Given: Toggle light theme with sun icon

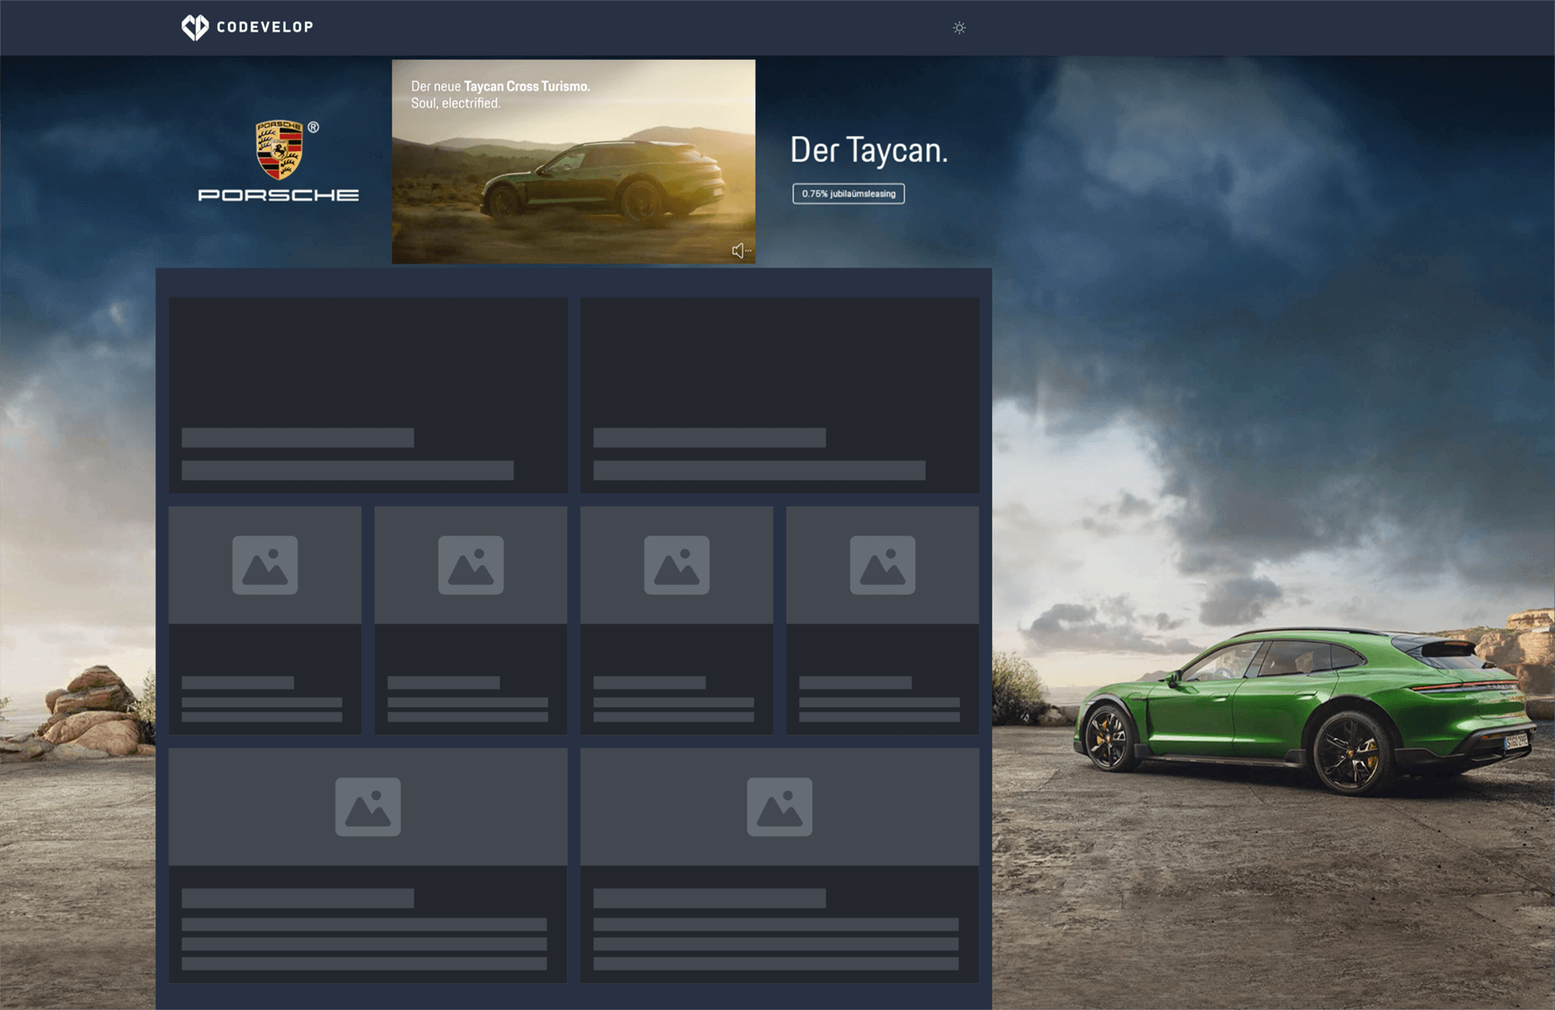Looking at the screenshot, I should pyautogui.click(x=959, y=28).
